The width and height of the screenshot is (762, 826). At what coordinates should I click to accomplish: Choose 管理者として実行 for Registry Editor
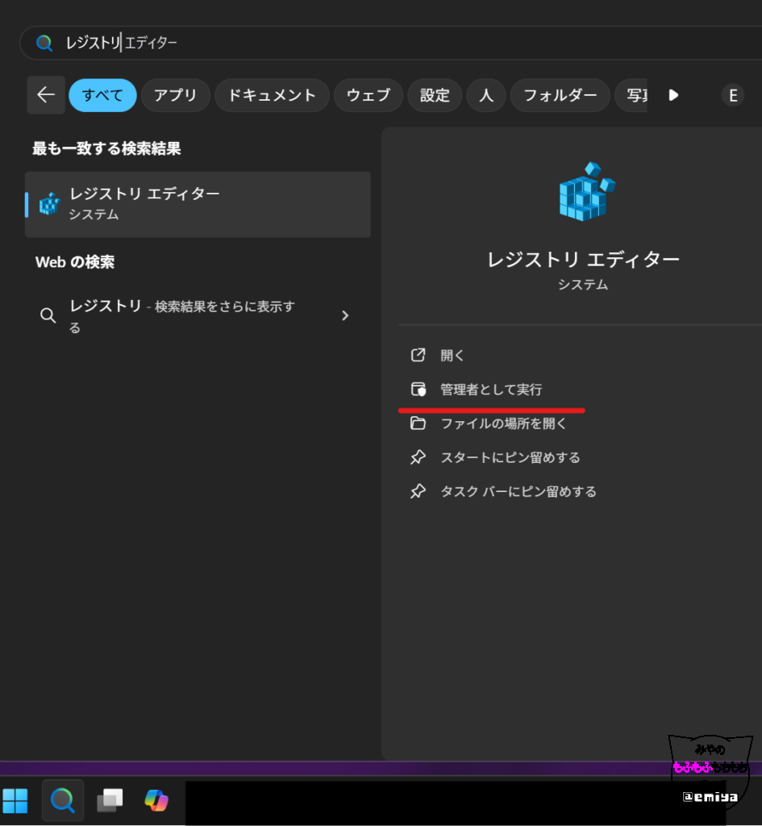click(x=490, y=390)
